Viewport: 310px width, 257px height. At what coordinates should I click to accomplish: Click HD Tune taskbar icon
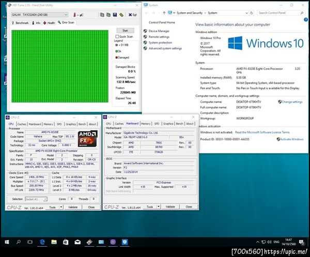pos(89,242)
